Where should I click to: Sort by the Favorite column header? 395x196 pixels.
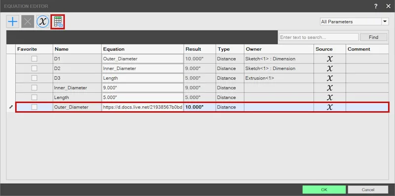(x=34, y=49)
